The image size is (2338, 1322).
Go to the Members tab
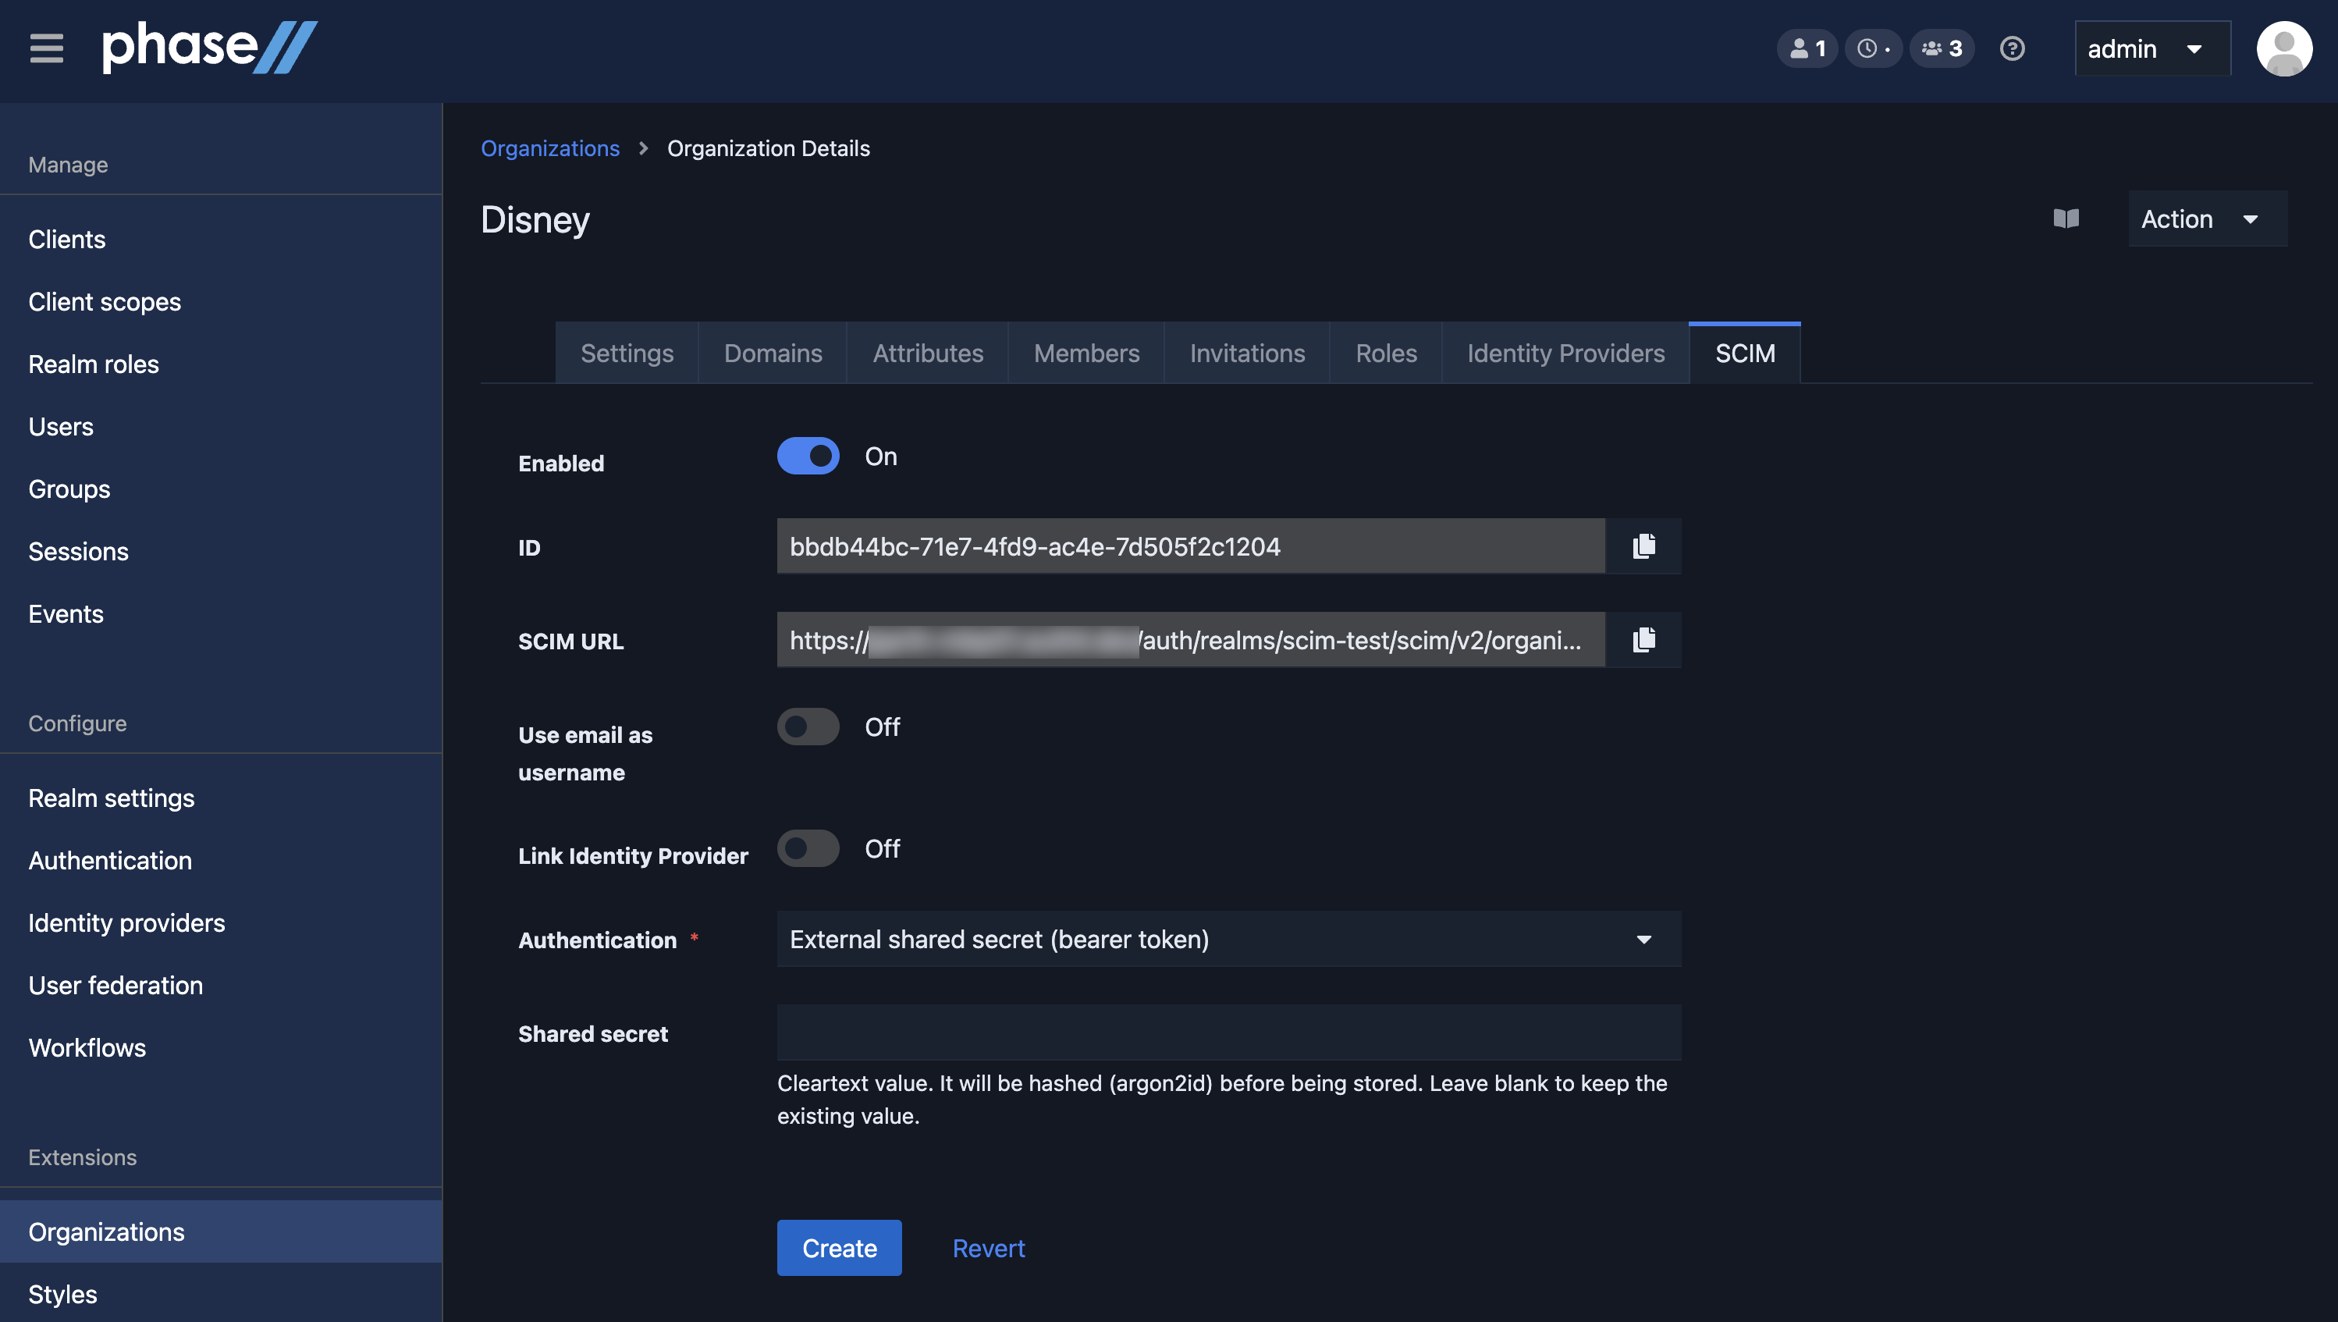1086,354
